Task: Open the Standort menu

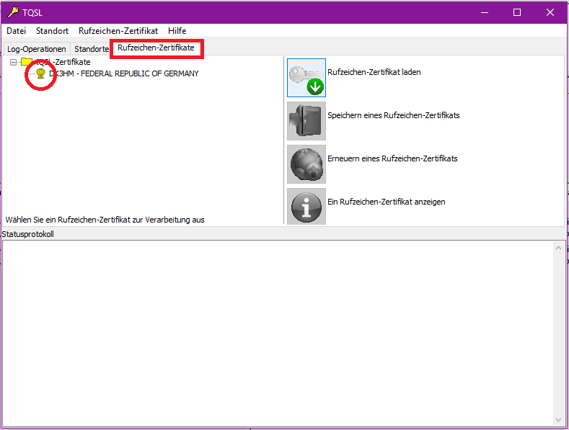Action: click(x=52, y=31)
